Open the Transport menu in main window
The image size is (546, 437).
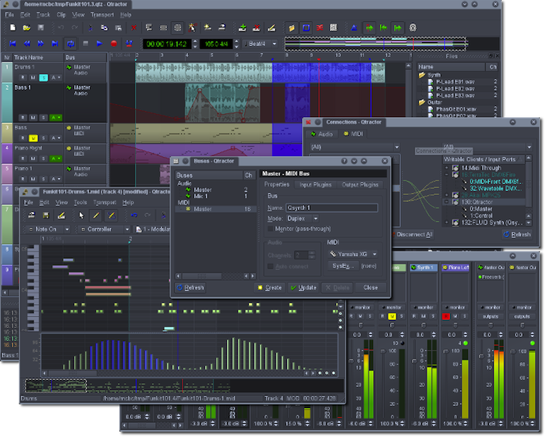click(102, 14)
